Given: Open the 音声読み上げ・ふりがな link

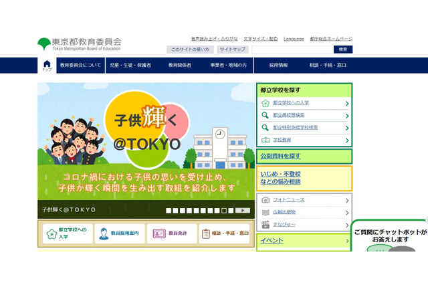Looking at the screenshot, I should click(214, 39).
